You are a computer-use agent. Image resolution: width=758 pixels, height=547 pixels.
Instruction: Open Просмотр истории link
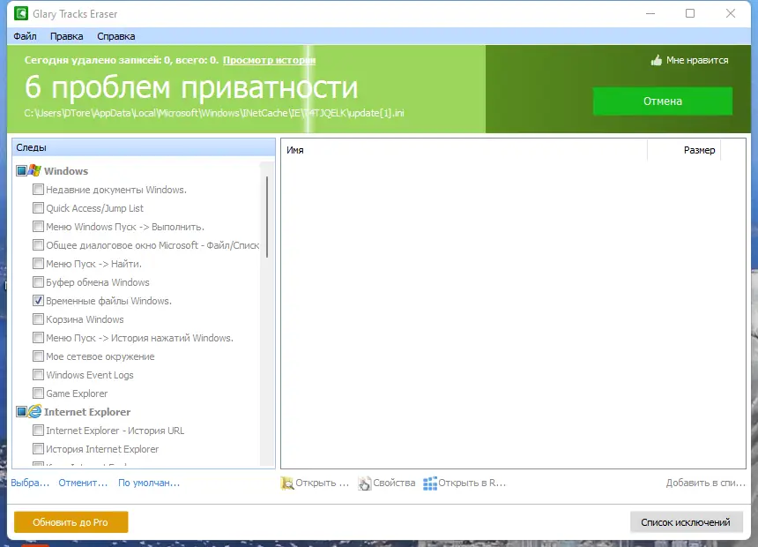(269, 60)
